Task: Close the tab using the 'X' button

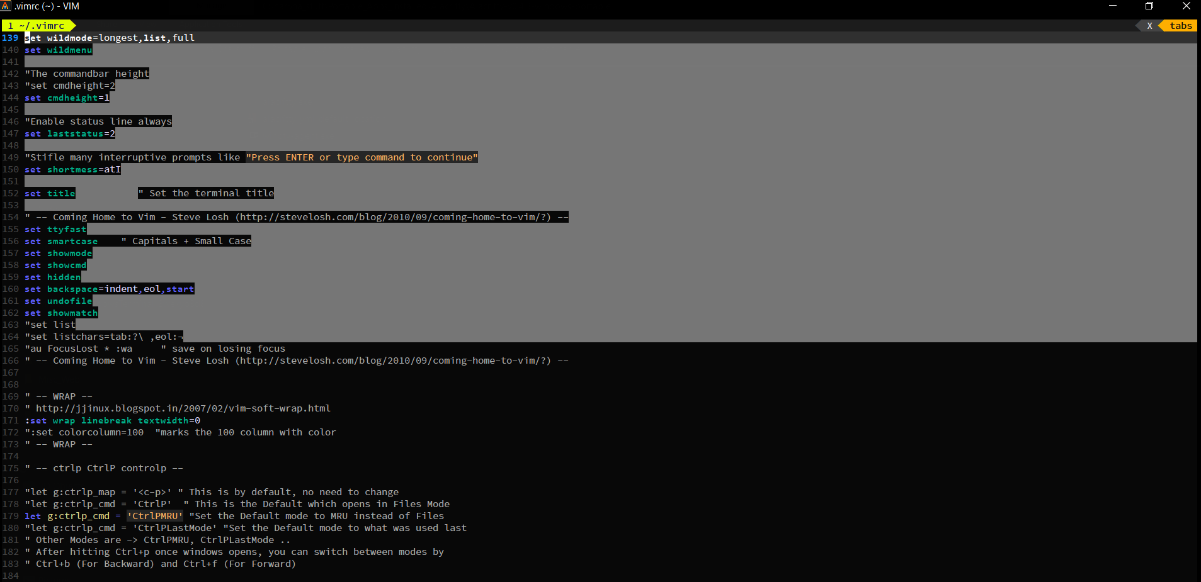Action: click(1150, 25)
